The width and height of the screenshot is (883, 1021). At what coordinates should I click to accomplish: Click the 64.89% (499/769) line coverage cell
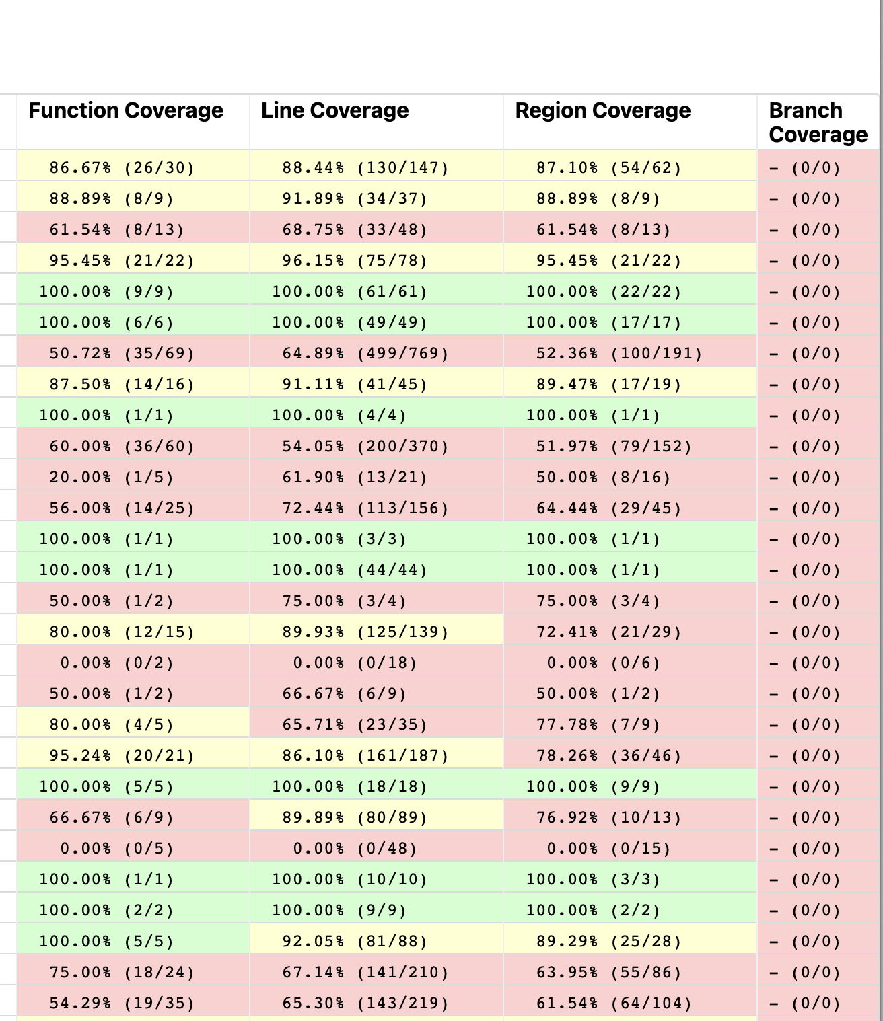365,353
